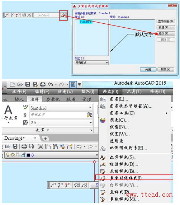Open Multileader Style icon inside red box
Viewport: 180px width, 205px height.
pyautogui.click(x=63, y=15)
